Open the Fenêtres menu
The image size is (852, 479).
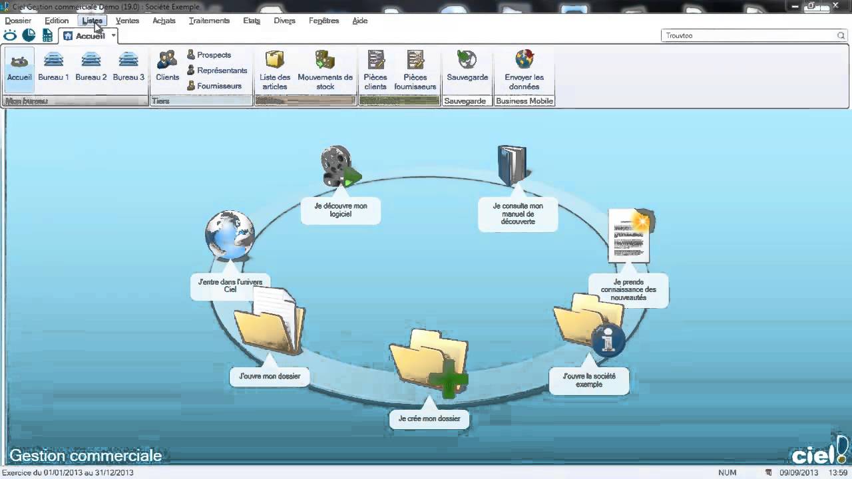pos(323,21)
